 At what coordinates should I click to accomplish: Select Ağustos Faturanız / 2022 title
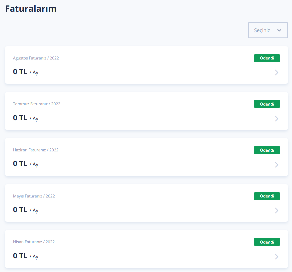[x=36, y=58]
